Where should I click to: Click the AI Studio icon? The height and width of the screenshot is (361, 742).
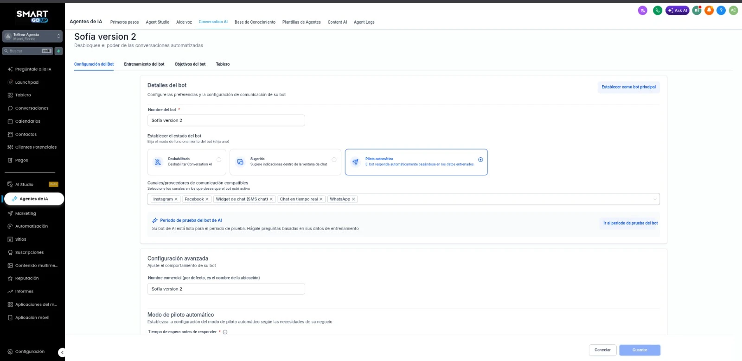click(10, 184)
